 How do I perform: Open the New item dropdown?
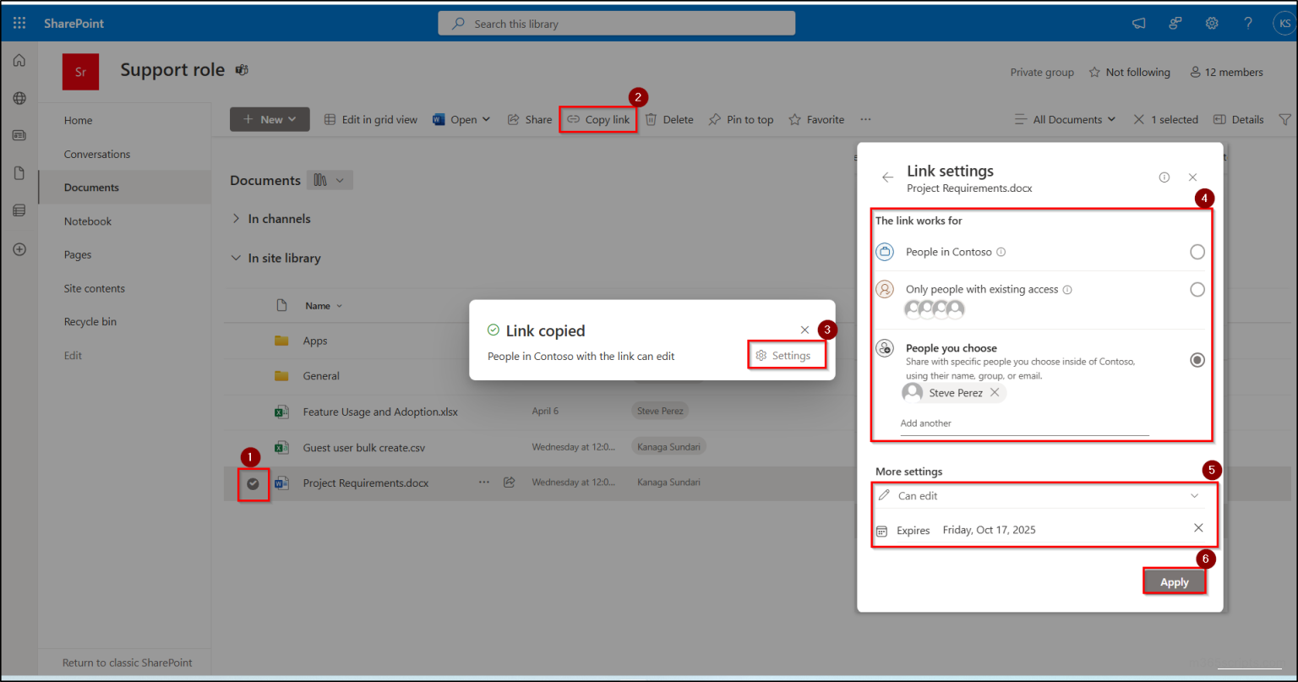click(269, 119)
